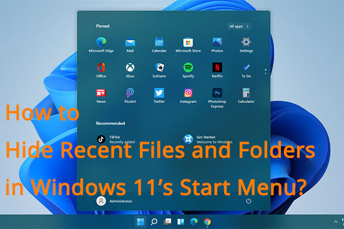Open Settings from pinned apps
The image size is (344, 229).
pos(246,45)
